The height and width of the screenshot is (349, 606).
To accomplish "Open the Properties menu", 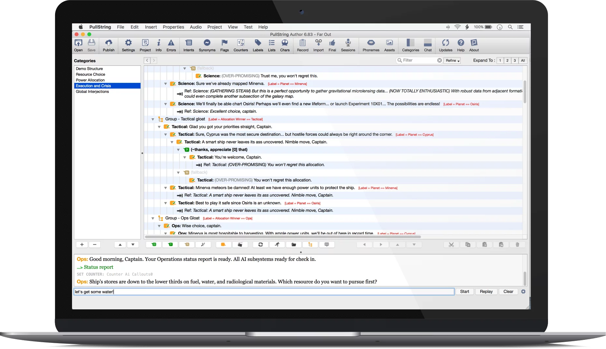I will pyautogui.click(x=173, y=27).
